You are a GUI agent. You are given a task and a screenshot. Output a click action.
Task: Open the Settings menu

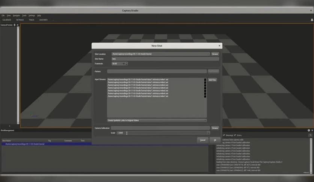(32, 15)
